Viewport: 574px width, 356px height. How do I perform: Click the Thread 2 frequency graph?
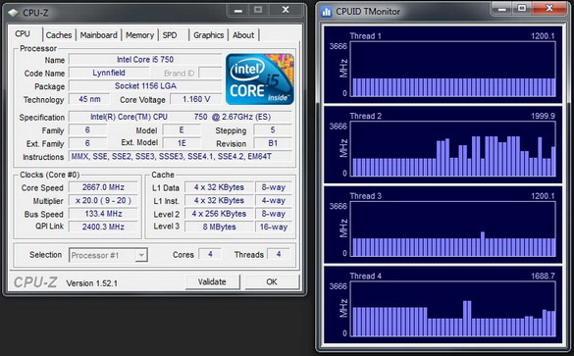[x=453, y=149]
